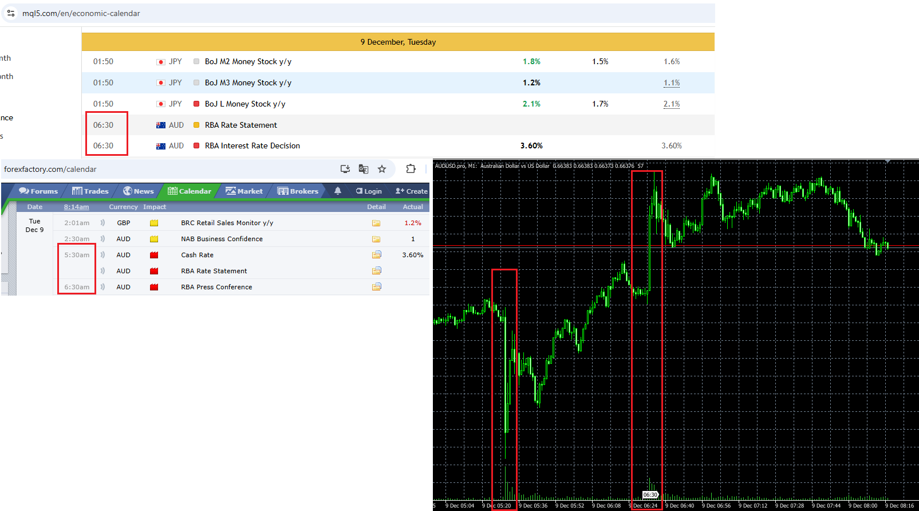Click the translate page icon in address bar
This screenshot has width=919, height=511.
[x=364, y=169]
